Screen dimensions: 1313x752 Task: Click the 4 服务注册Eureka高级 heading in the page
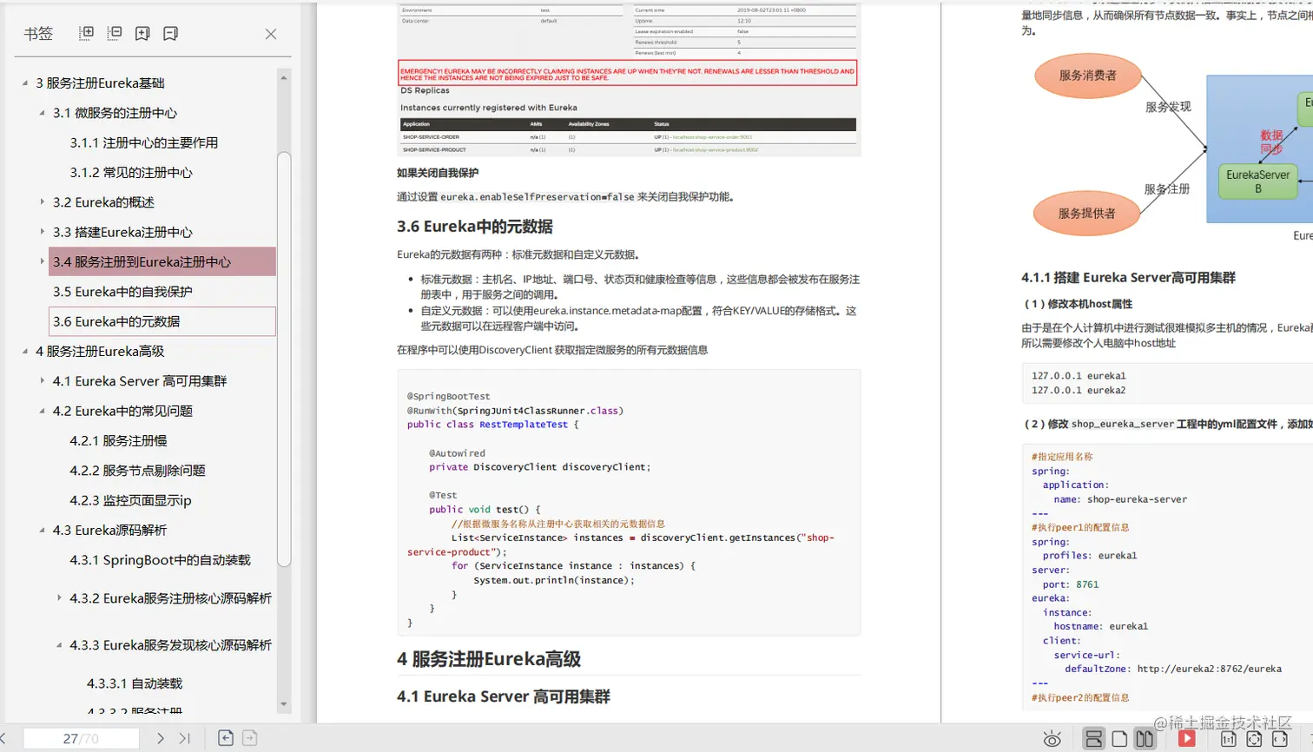click(x=489, y=659)
